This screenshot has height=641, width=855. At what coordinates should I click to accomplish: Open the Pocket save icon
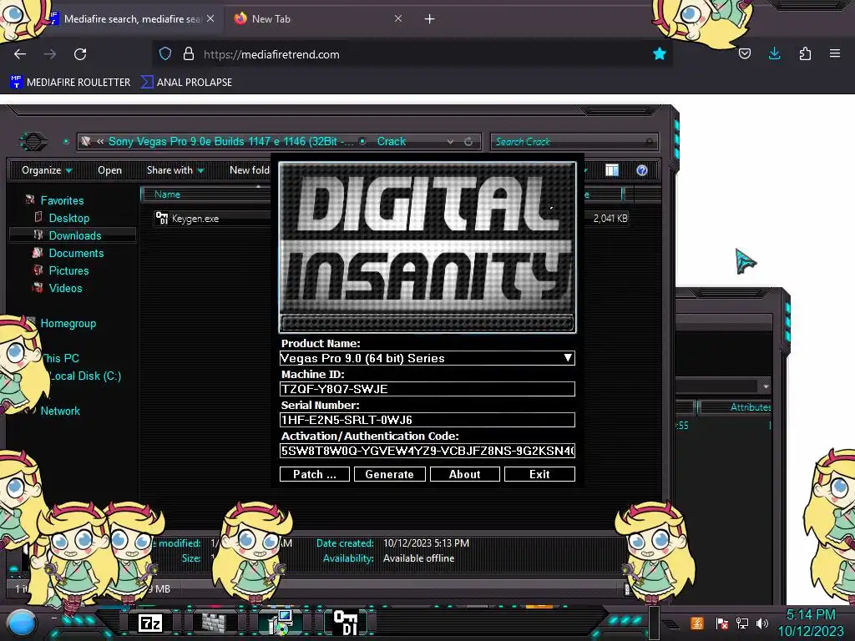[x=744, y=53]
